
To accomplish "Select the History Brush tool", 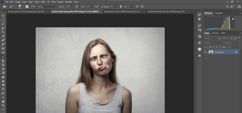I will click(x=3, y=65).
